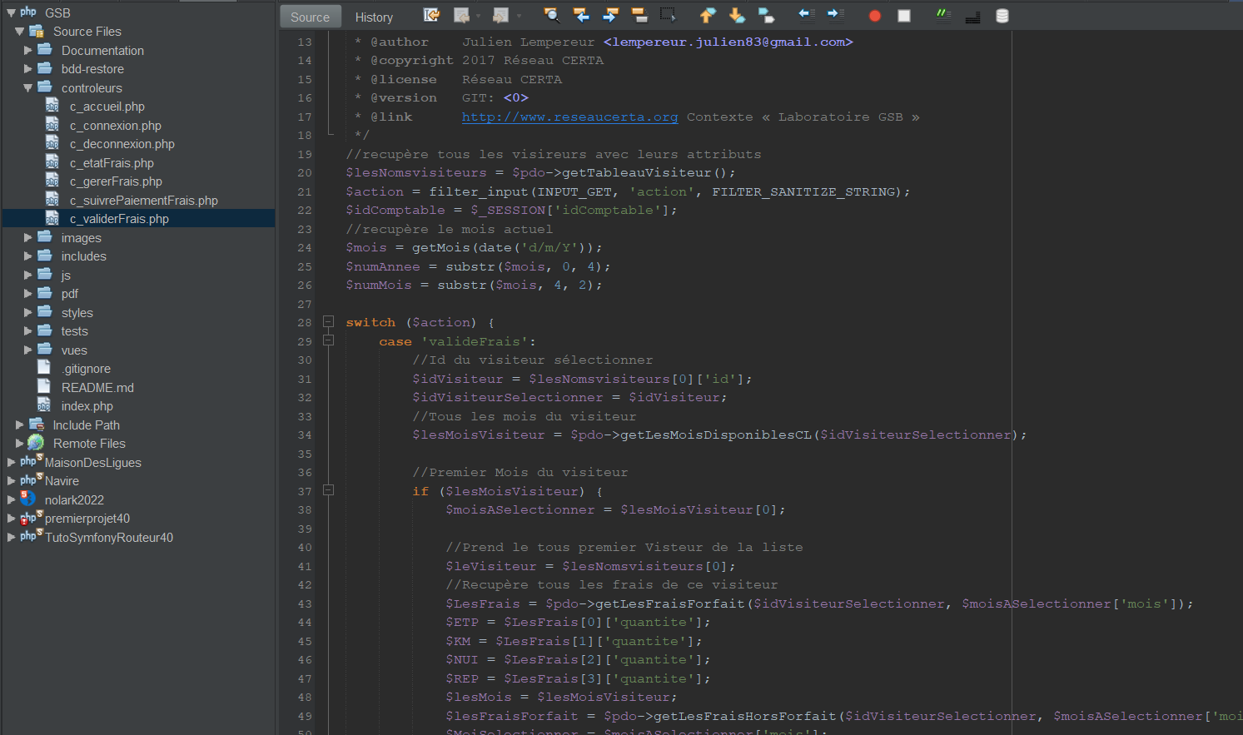Switch to the History tab
This screenshot has width=1243, height=735.
pyautogui.click(x=374, y=17)
